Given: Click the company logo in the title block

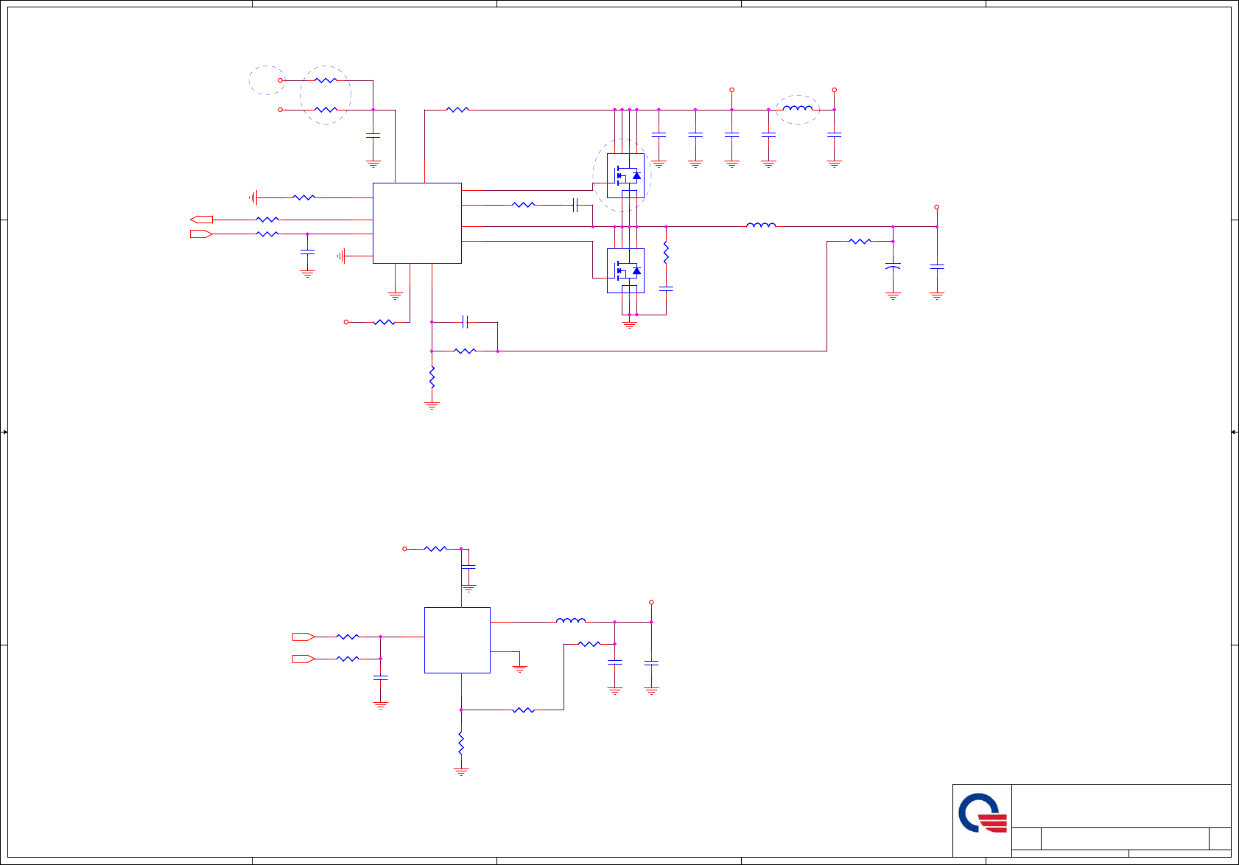Looking at the screenshot, I should coord(983,813).
